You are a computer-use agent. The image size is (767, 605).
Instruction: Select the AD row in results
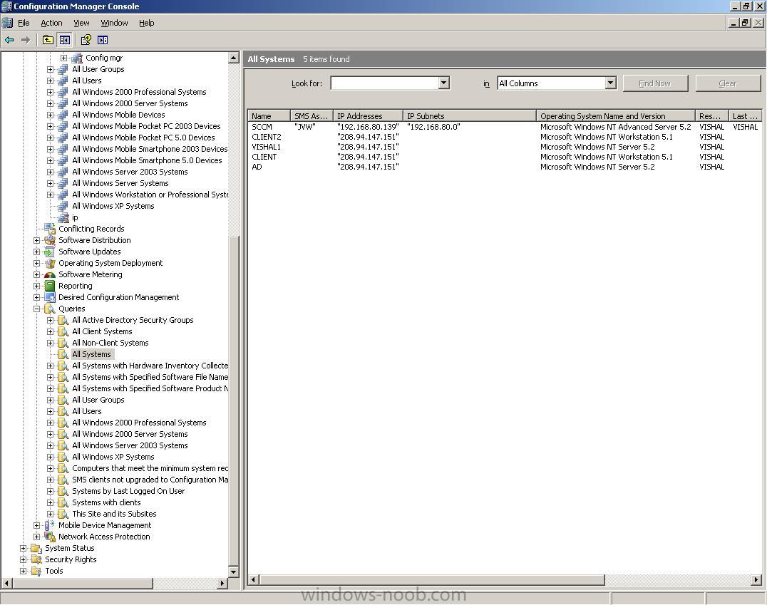[x=504, y=167]
